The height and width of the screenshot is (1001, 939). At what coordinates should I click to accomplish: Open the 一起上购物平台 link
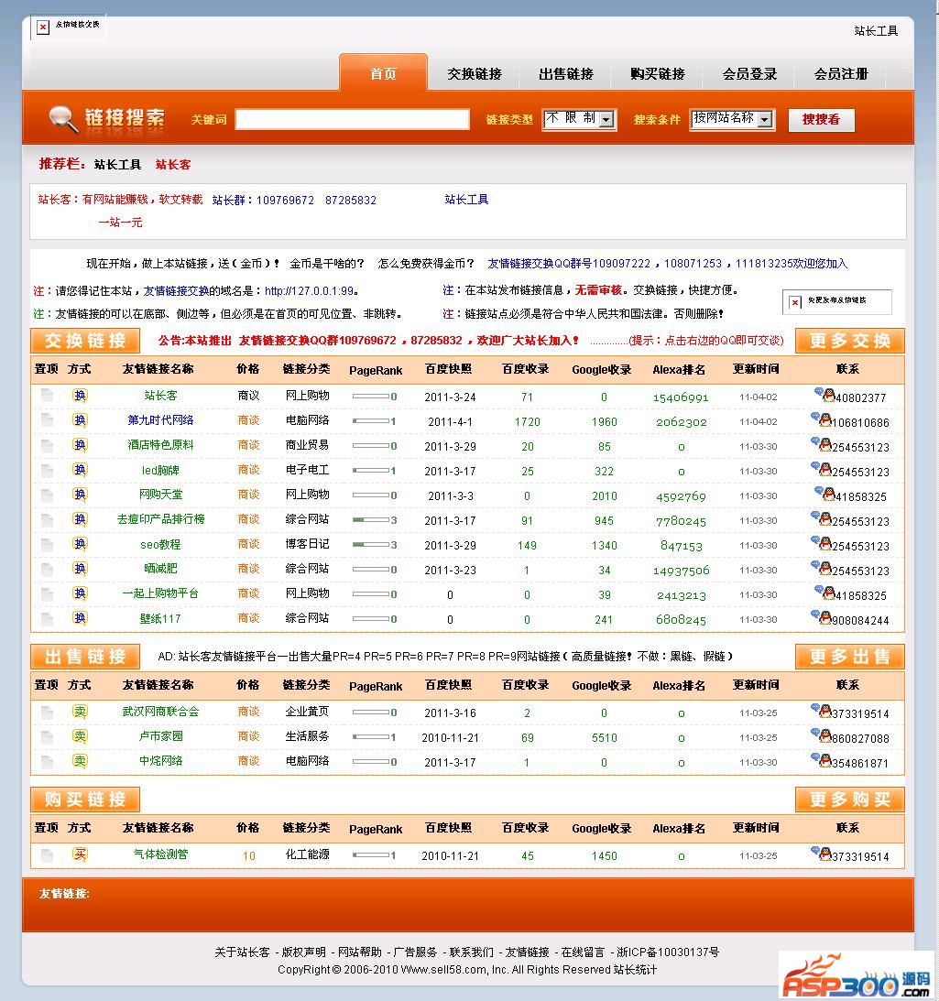[160, 593]
